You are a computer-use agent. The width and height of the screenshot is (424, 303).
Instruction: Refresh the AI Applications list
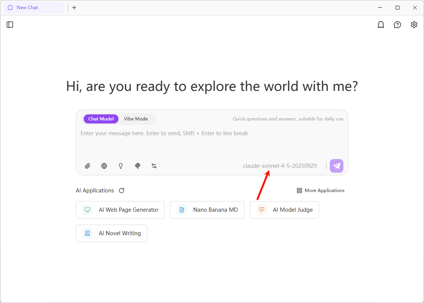point(122,191)
